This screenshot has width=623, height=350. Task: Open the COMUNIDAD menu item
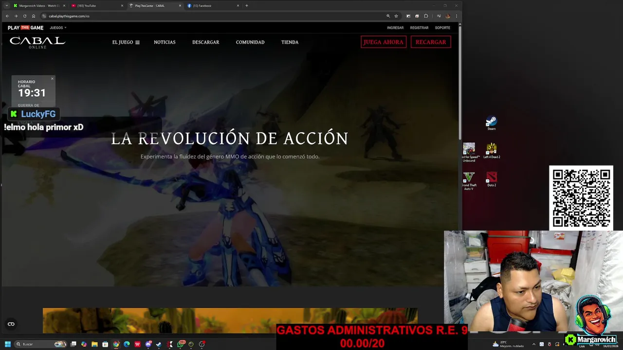[250, 42]
